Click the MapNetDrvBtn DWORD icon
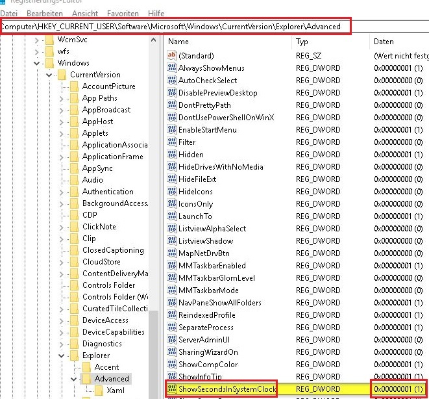The image size is (429, 399). pyautogui.click(x=172, y=253)
